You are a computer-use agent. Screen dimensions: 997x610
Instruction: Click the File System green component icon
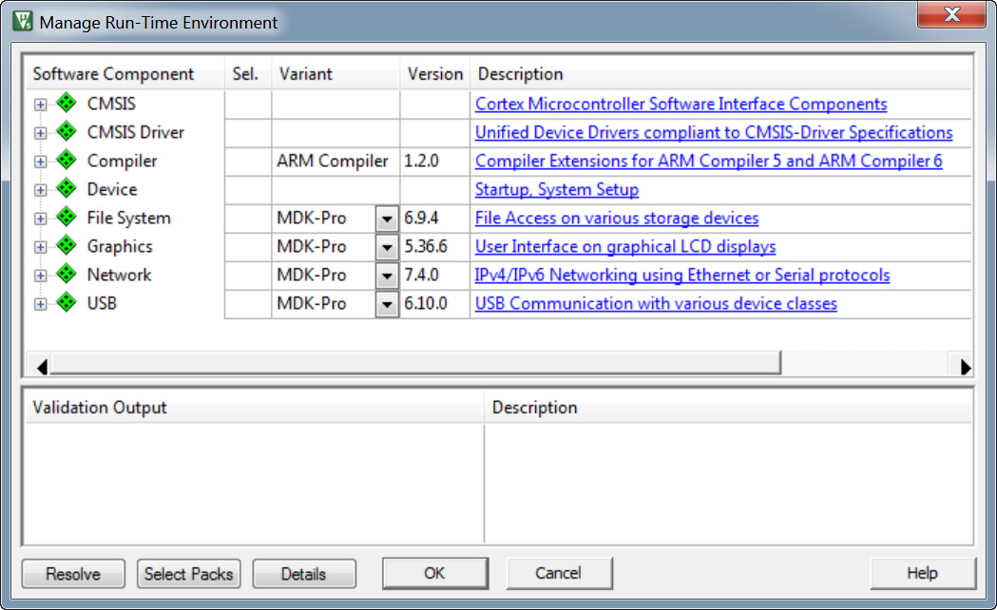tap(66, 218)
